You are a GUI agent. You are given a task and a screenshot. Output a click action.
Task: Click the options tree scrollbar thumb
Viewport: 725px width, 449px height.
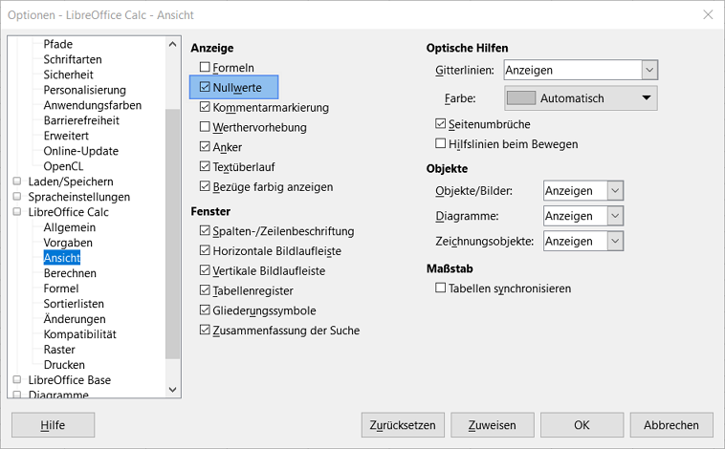click(173, 234)
